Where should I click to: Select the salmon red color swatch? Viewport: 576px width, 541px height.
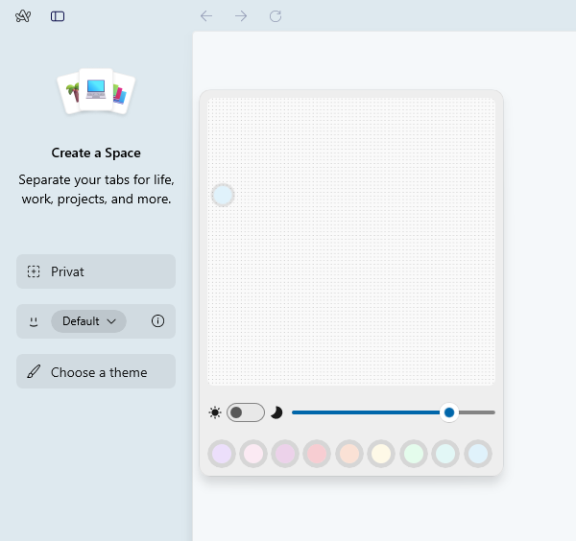tap(317, 454)
